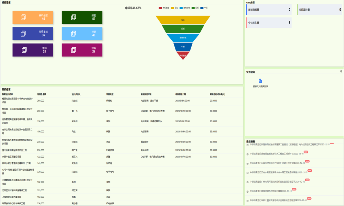The width and height of the screenshot is (344, 206).
Task: Click the copy icon on 投标 card
Action: 74,34
